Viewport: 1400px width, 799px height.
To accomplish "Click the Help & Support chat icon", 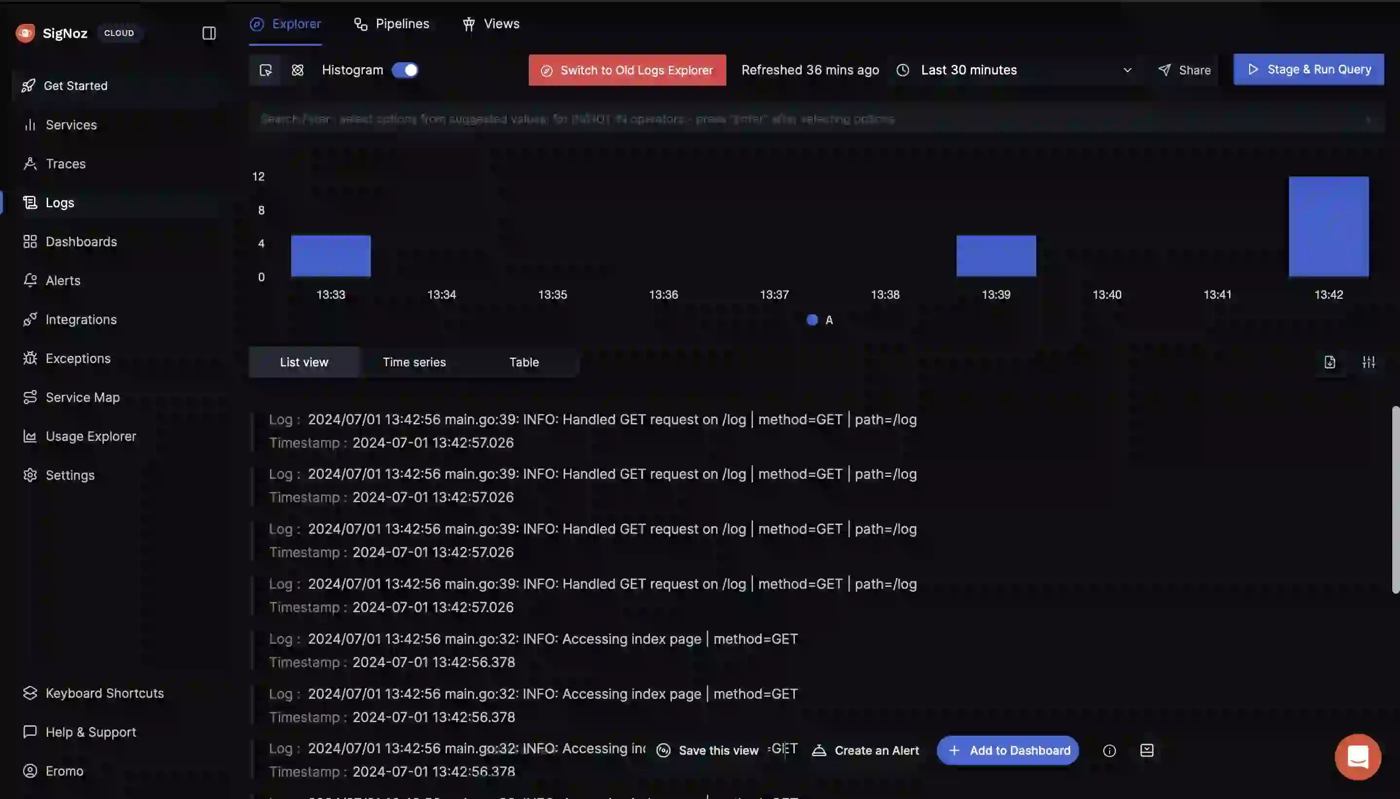I will click(x=30, y=732).
